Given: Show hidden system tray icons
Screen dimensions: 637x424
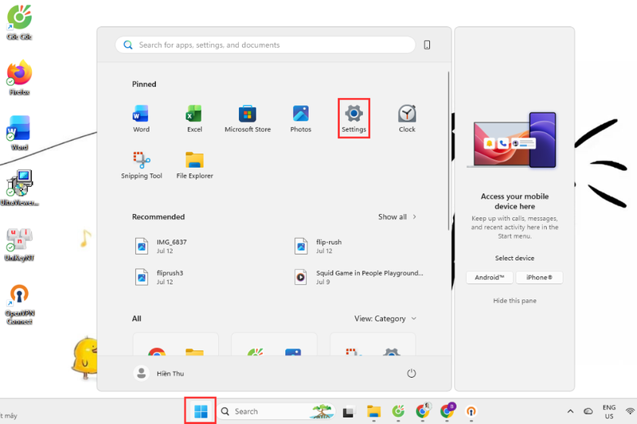Looking at the screenshot, I should 570,411.
